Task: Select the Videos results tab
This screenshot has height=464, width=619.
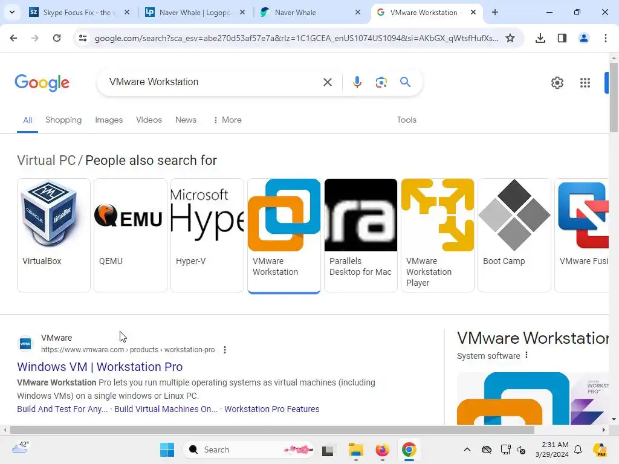Action: pos(149,120)
